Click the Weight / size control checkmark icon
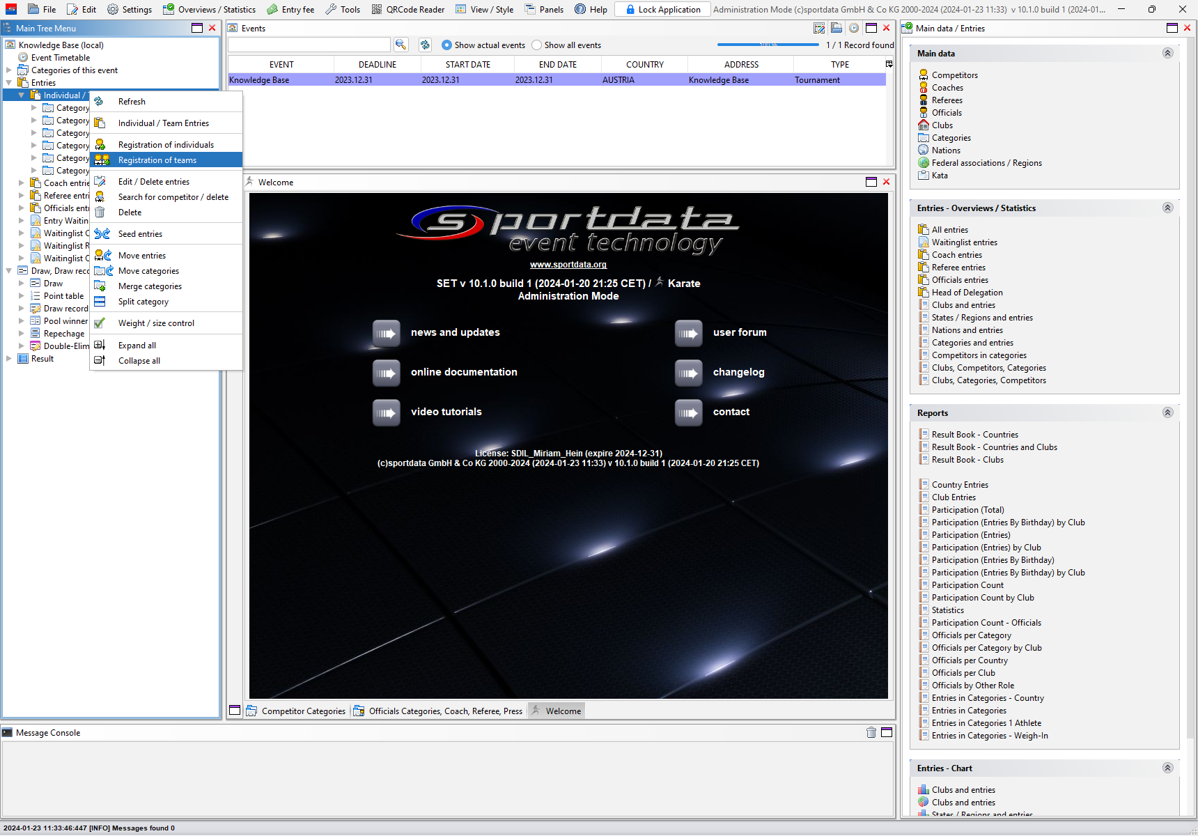Viewport: 1198px width, 836px height. 100,323
